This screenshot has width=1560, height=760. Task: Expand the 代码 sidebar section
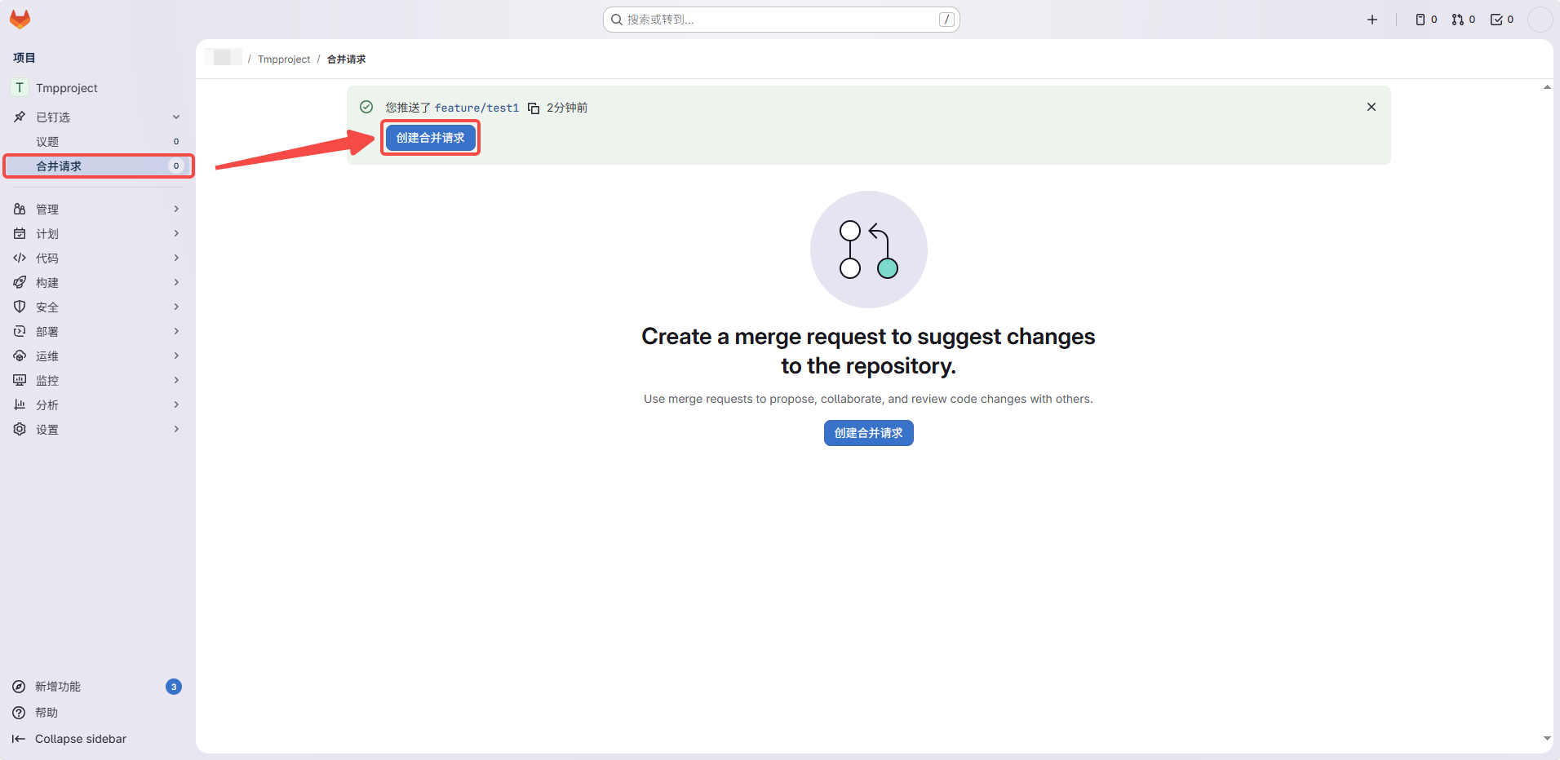coord(98,258)
